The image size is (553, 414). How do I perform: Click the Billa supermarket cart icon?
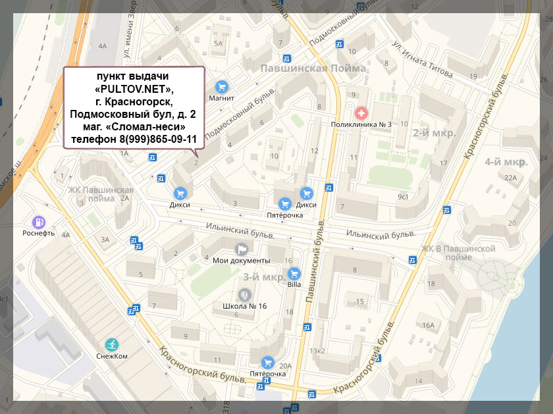[294, 272]
